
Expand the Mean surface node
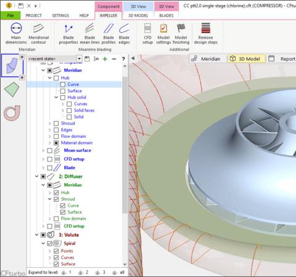point(43,150)
